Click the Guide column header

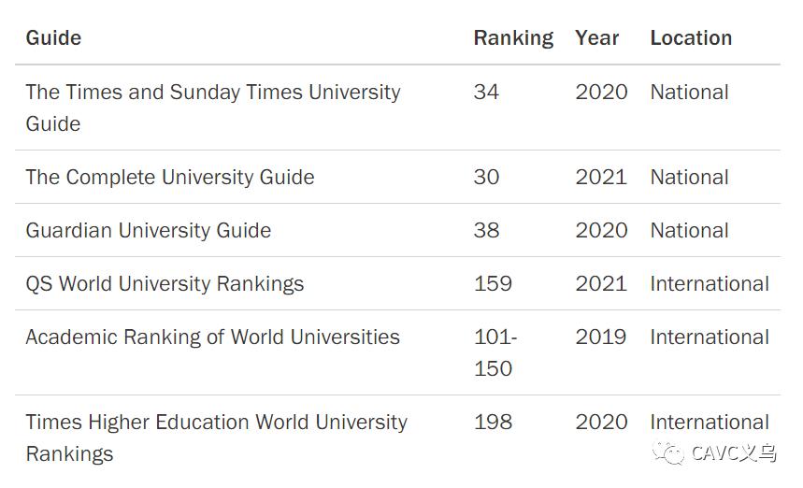pyautogui.click(x=53, y=38)
